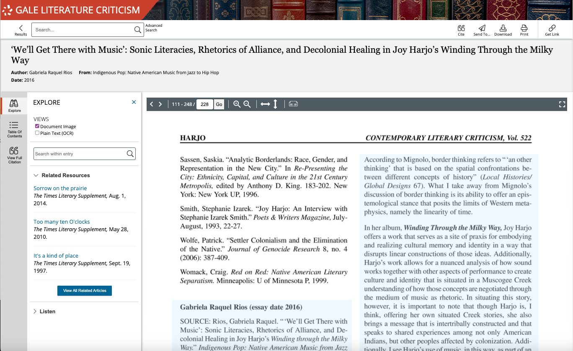Viewport: 573px width, 351px height.
Task: Fit document to width
Action: click(265, 104)
